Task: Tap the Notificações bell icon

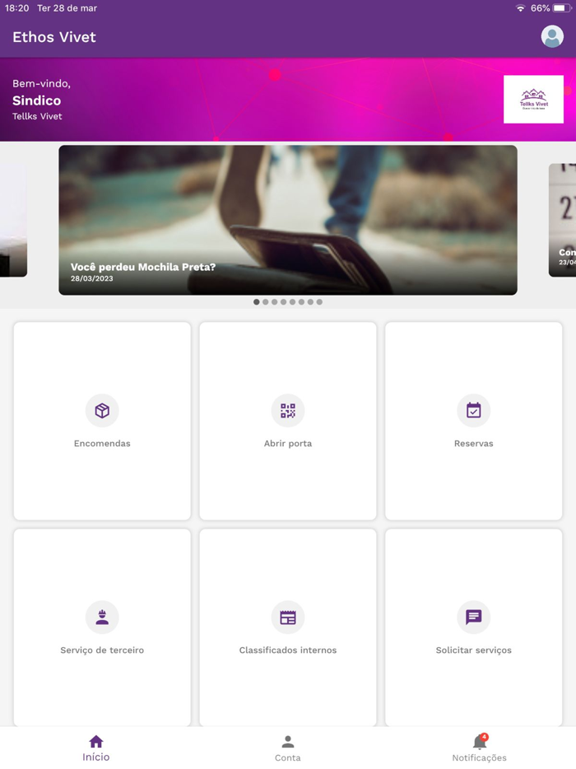Action: (479, 742)
